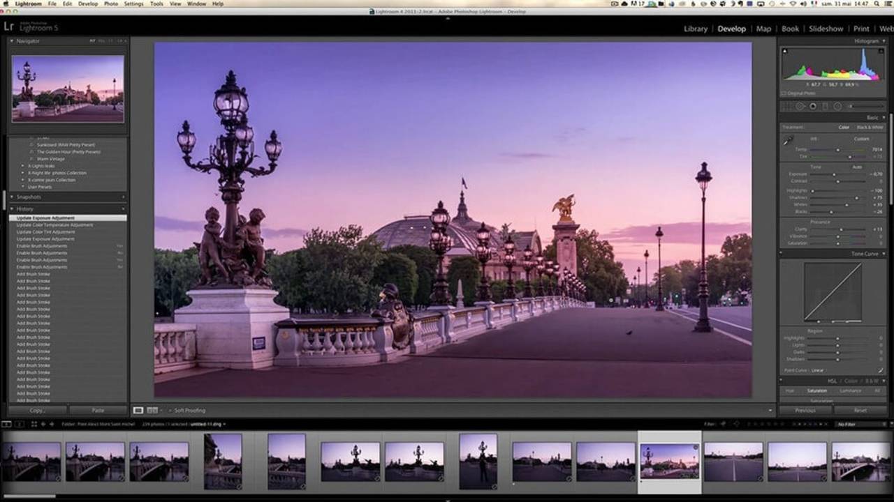Viewport: 894px width, 502px height.
Task: Select the highlighted filmstrip thumbnail
Action: [x=670, y=462]
